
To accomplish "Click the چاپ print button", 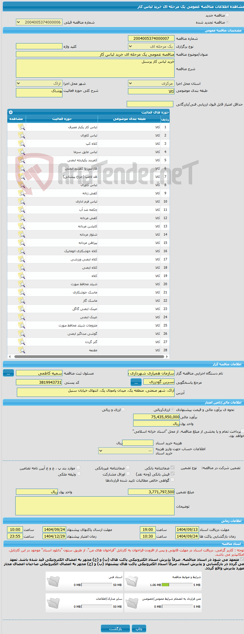I will pyautogui.click(x=139, y=629).
